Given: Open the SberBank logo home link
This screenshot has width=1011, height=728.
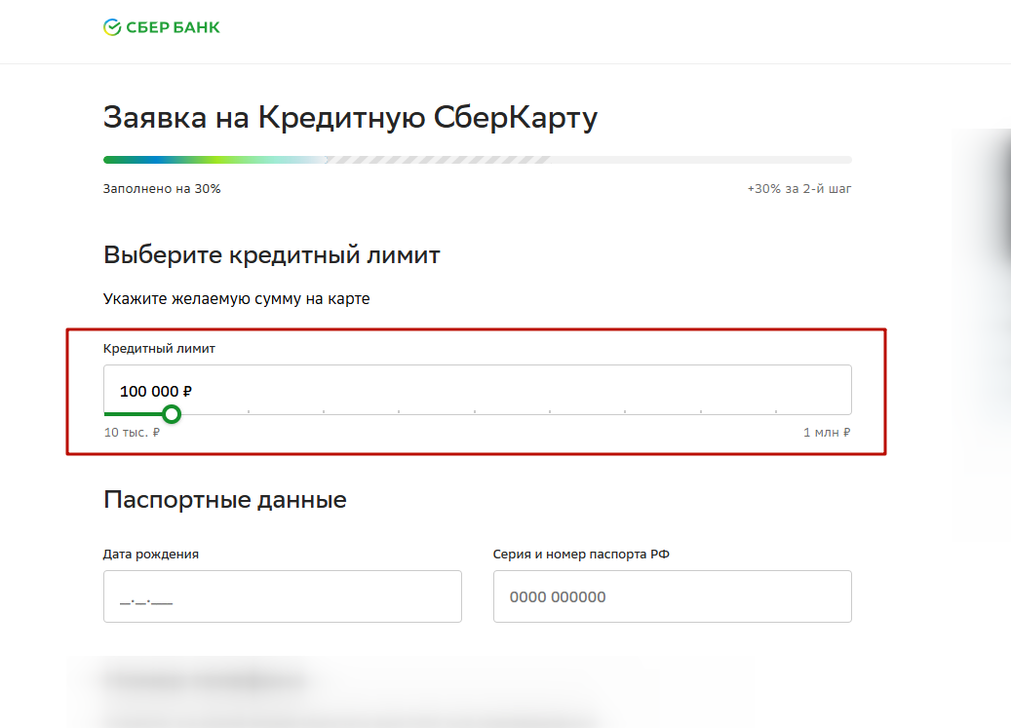Looking at the screenshot, I should [x=161, y=27].
